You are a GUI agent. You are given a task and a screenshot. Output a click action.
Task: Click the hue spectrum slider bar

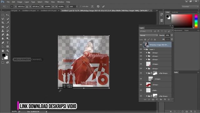(196, 21)
